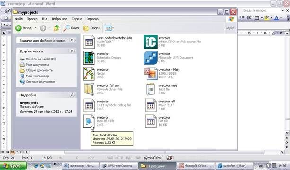Select the svetofor Flowcode_AVR Document icon
The width and height of the screenshot is (290, 170).
(x=150, y=58)
